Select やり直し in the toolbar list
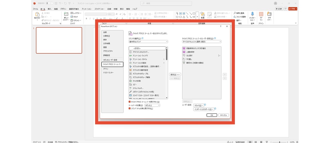The image size is (330, 143). (x=202, y=59)
